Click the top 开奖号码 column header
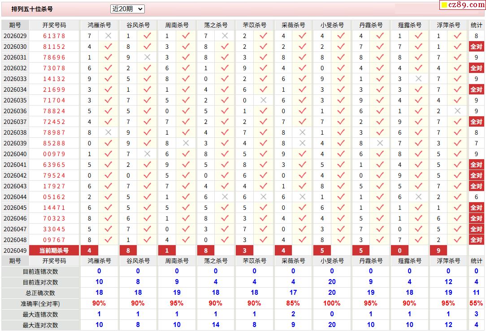The image size is (486, 331). (x=54, y=25)
